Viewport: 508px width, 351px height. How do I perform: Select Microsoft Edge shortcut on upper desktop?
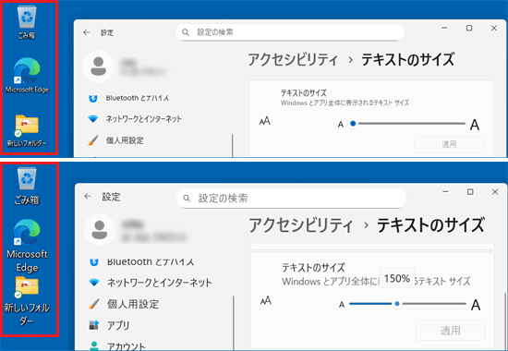[27, 76]
